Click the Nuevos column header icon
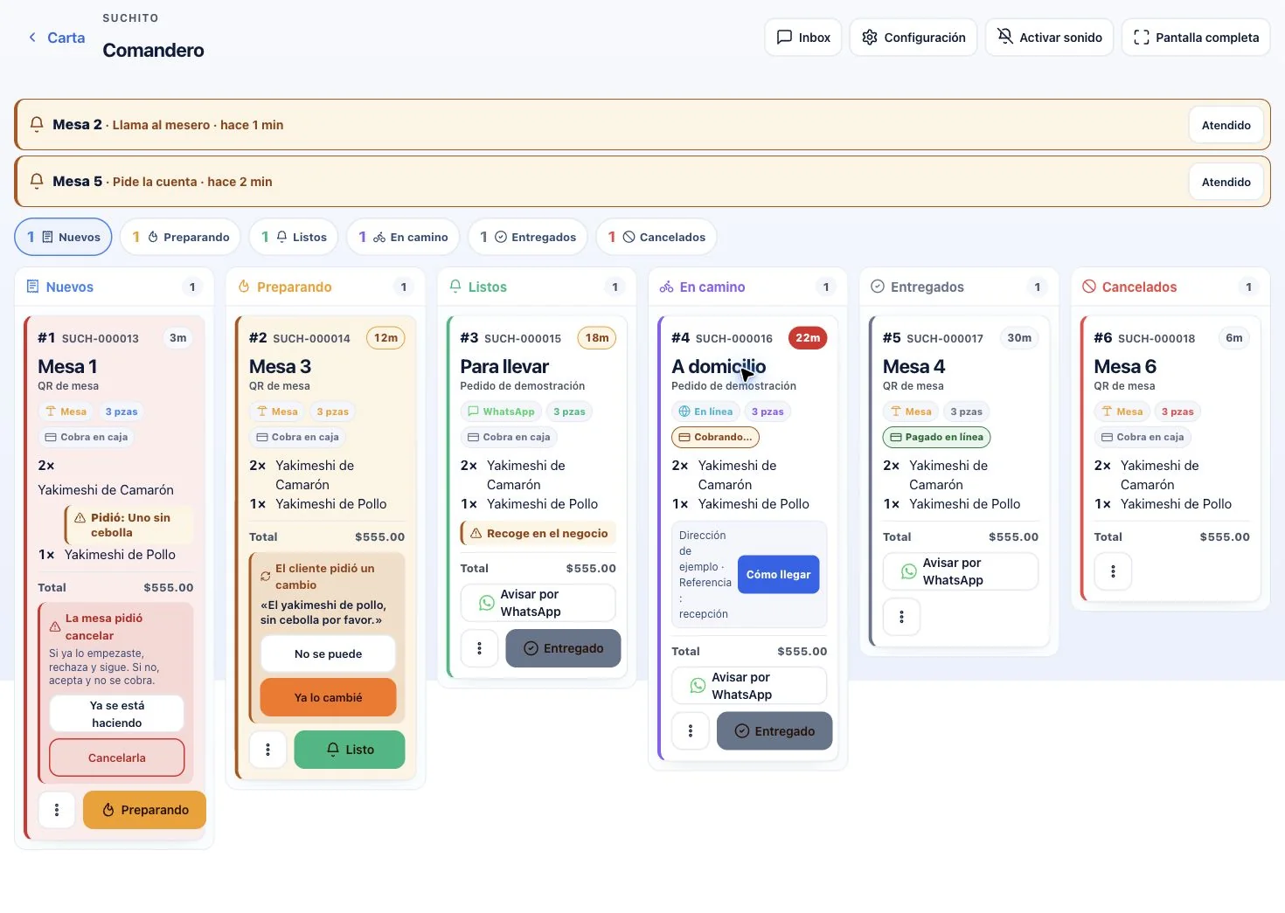Image resolution: width=1285 pixels, height=913 pixels. [33, 287]
